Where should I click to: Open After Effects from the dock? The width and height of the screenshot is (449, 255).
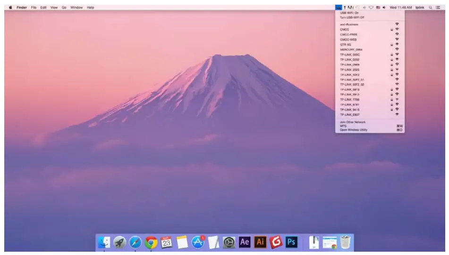tap(245, 242)
